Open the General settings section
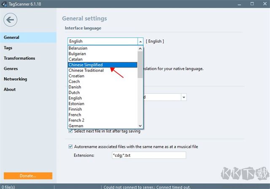 (x=28, y=37)
